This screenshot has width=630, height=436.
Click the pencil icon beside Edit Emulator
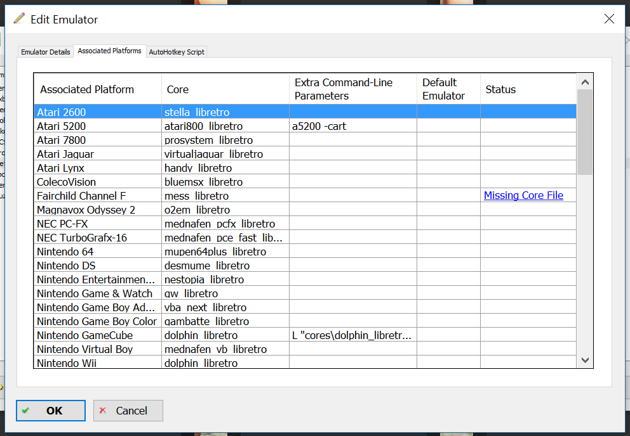(19, 18)
